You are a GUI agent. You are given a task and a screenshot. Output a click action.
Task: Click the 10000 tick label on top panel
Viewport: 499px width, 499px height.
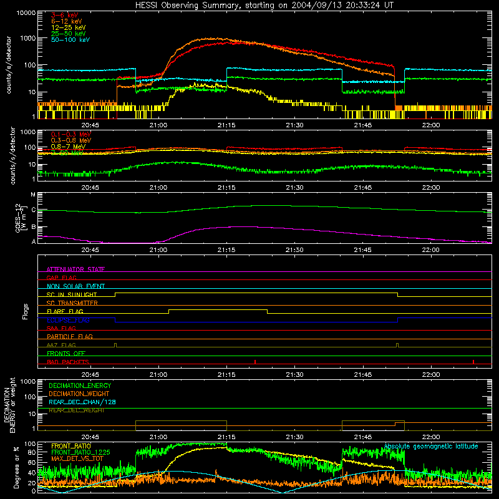(x=26, y=13)
